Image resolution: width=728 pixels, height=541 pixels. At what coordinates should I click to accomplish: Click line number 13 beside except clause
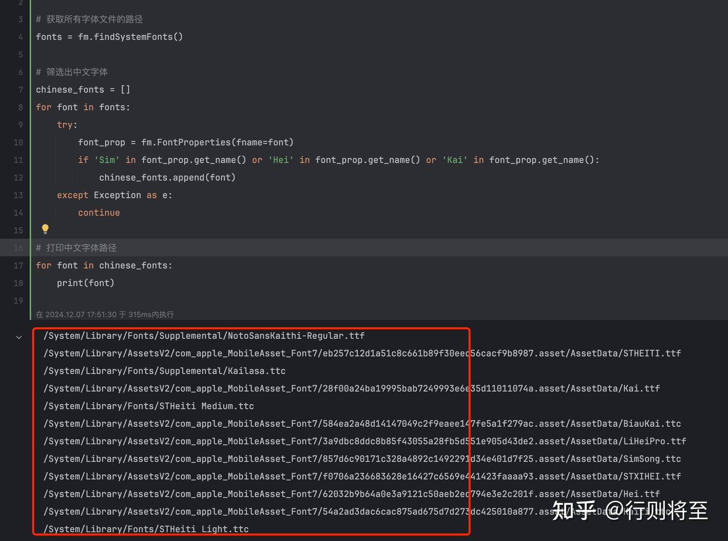coord(18,195)
